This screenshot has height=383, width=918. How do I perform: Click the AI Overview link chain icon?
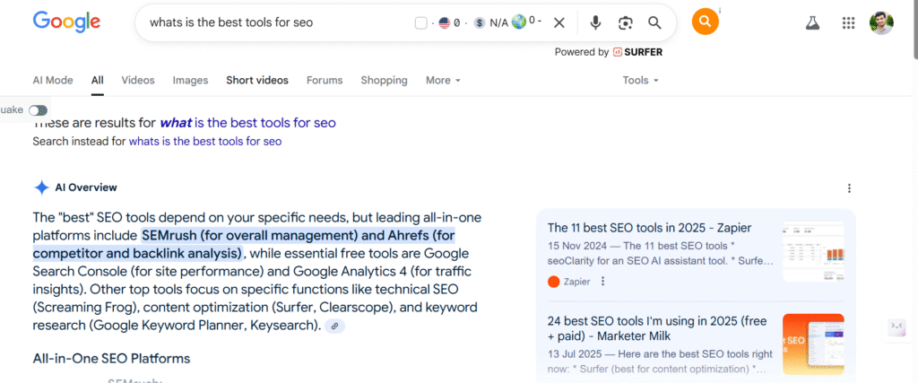334,326
